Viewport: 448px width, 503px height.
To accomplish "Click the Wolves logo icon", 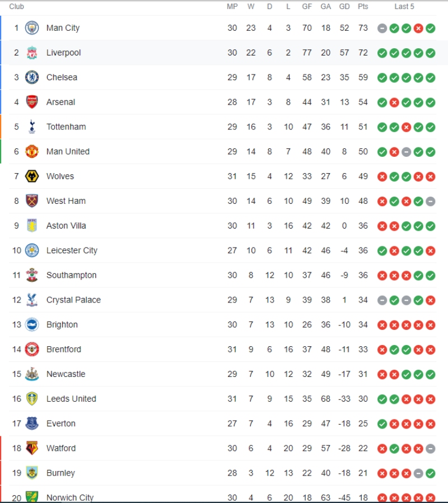I will [32, 176].
